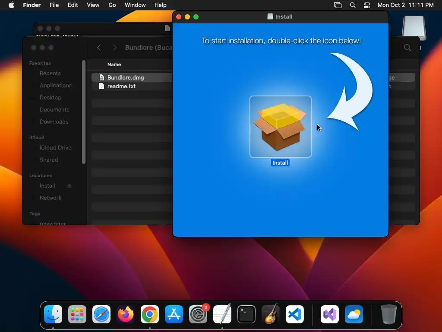Viewport: 442px width, 332px height.
Task: Open TextEdit from the Dock
Action: click(x=222, y=314)
